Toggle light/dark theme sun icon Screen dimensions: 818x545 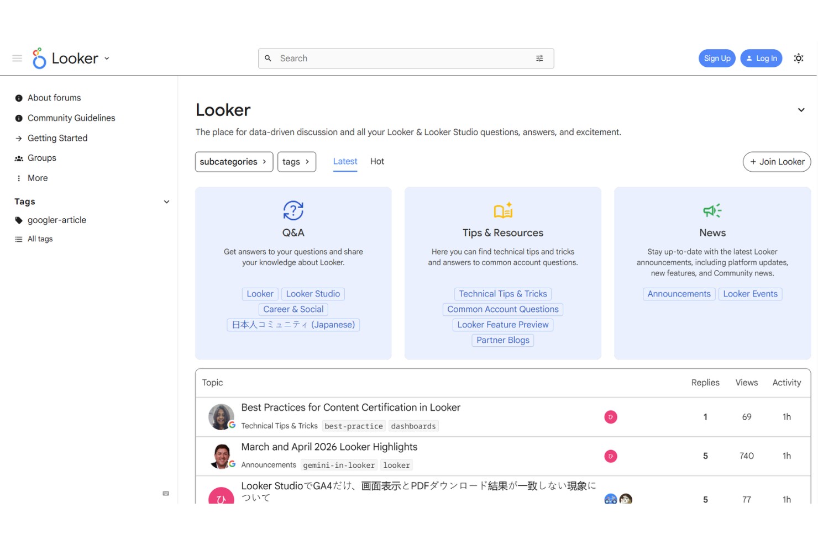pyautogui.click(x=799, y=58)
